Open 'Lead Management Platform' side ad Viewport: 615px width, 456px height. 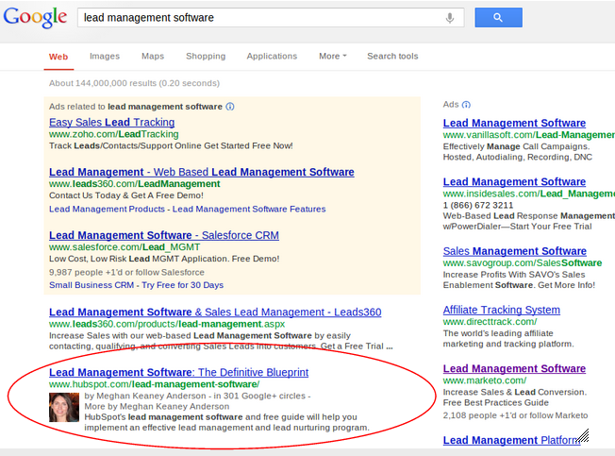point(512,440)
